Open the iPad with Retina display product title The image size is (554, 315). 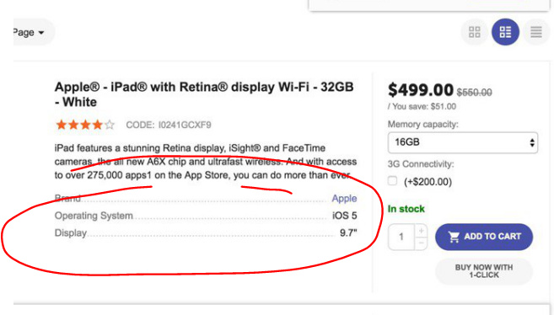[x=204, y=94]
